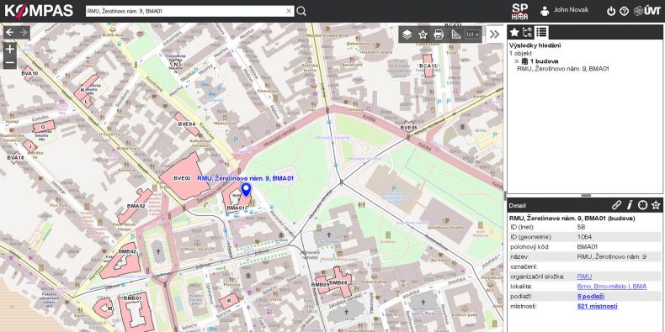Copy link with the chain icon in Detail

coord(617,205)
